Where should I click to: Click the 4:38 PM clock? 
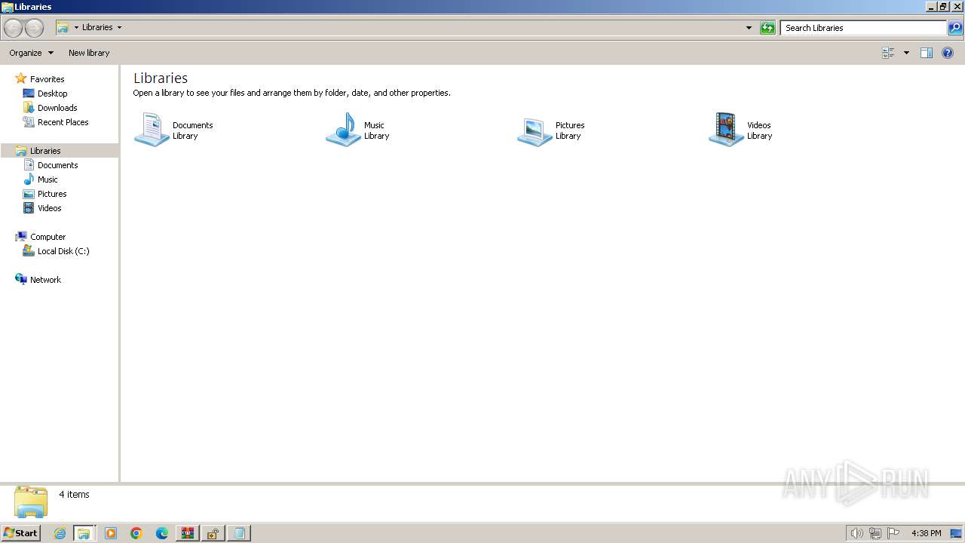(926, 533)
